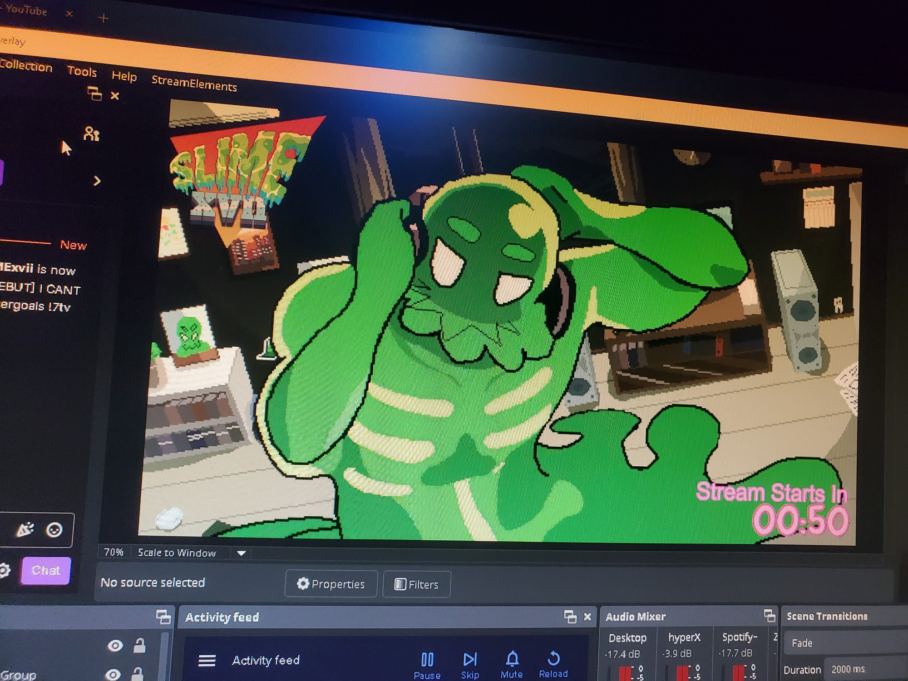908x681 pixels.
Task: Open a new browser tab
Action: tap(104, 18)
